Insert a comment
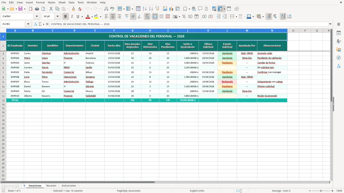The height and width of the screenshot is (193, 344). click(x=200, y=9)
